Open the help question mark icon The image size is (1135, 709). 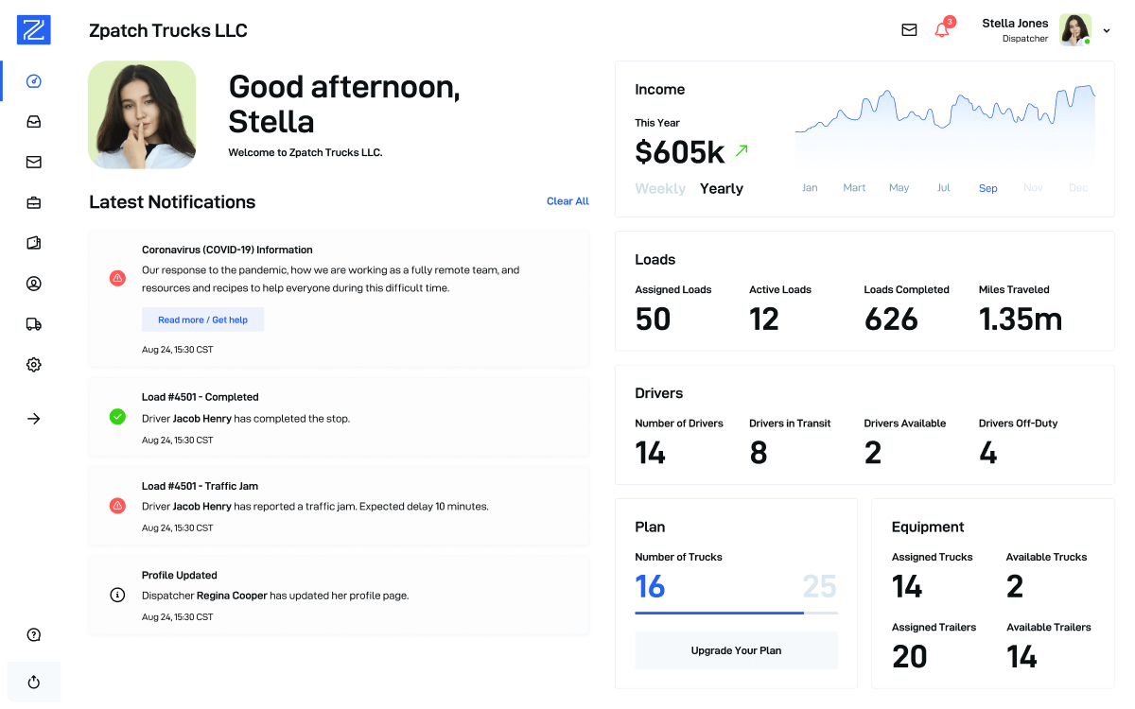coord(34,634)
